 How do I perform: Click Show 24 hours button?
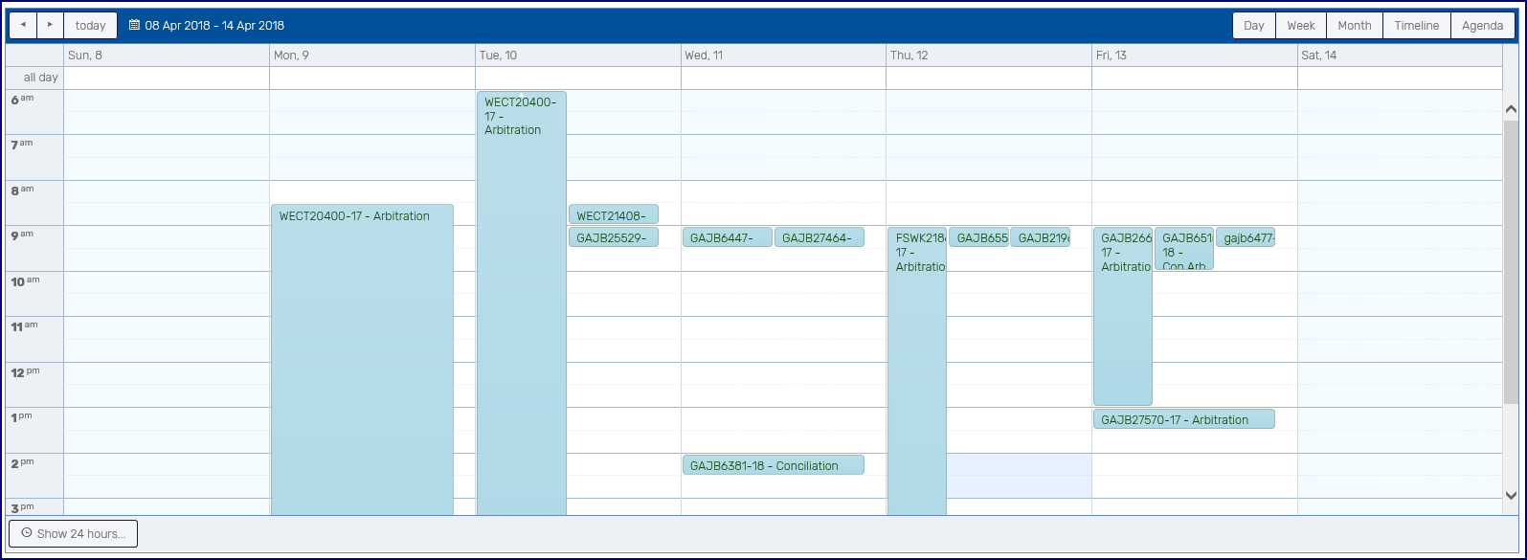(74, 533)
